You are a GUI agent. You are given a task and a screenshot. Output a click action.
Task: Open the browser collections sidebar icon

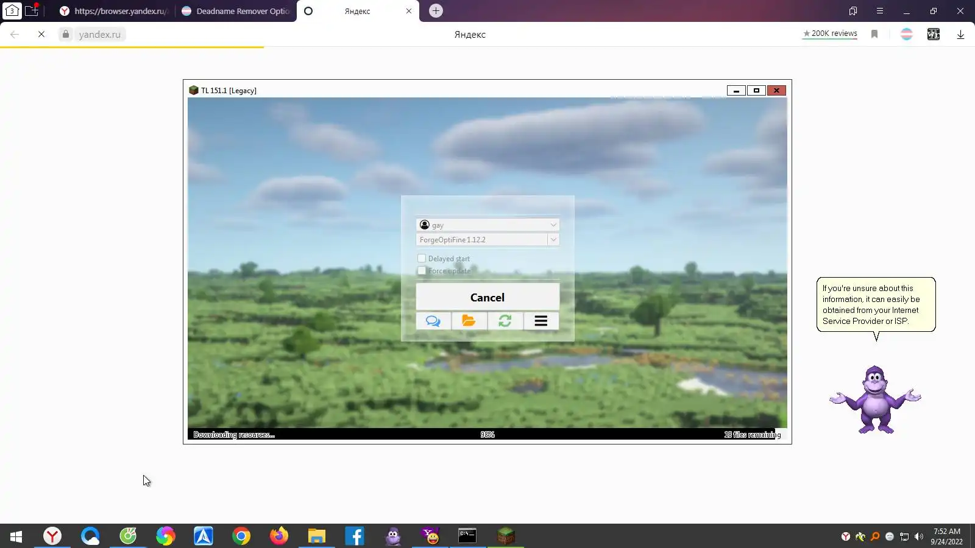point(853,11)
